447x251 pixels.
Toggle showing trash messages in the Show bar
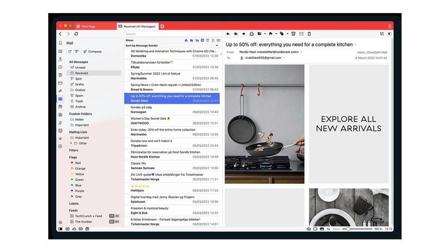tap(212, 41)
